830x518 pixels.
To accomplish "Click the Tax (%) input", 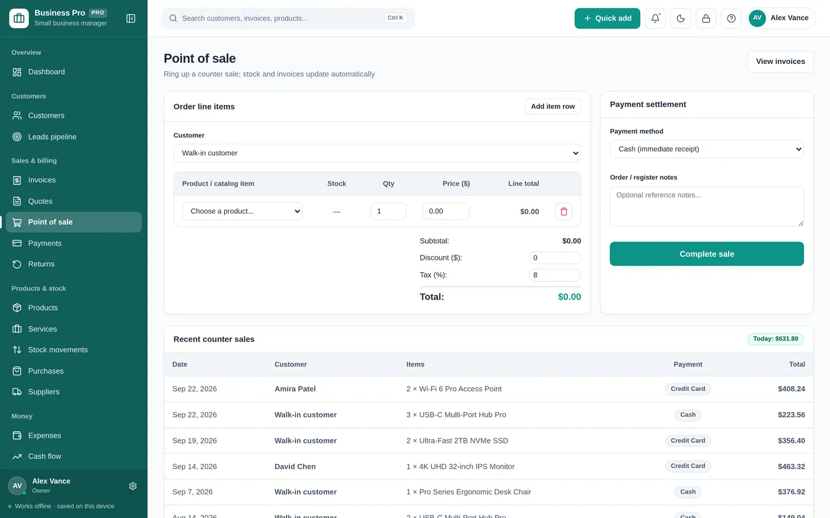I will [x=555, y=275].
